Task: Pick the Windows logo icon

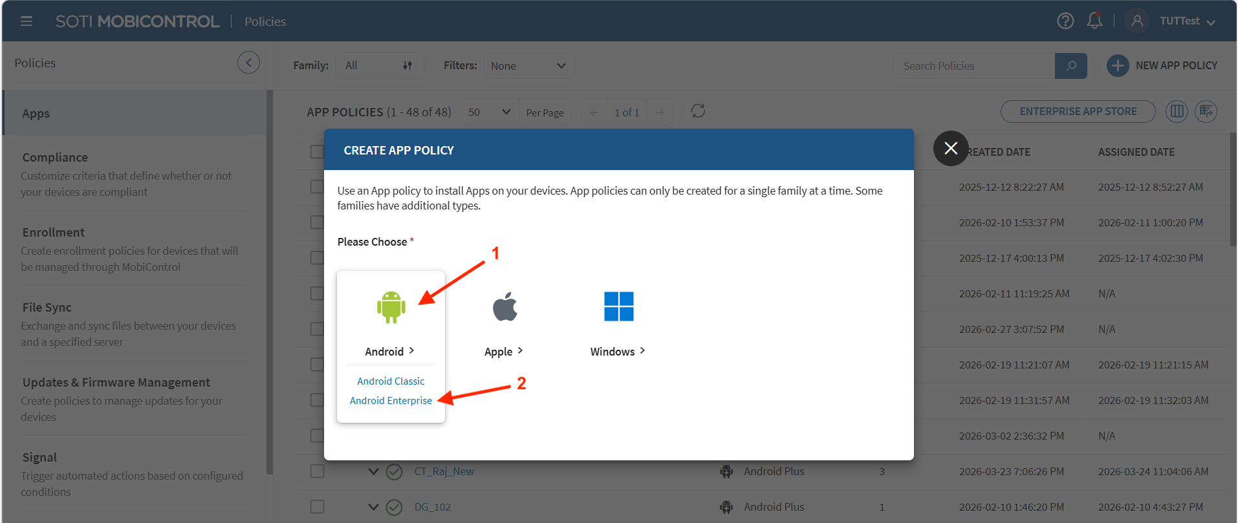Action: click(x=618, y=306)
